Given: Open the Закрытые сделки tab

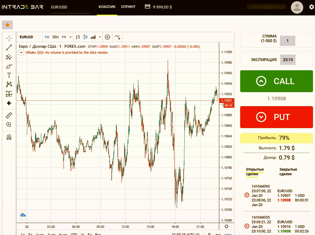Looking at the screenshot, I should coord(288,172).
